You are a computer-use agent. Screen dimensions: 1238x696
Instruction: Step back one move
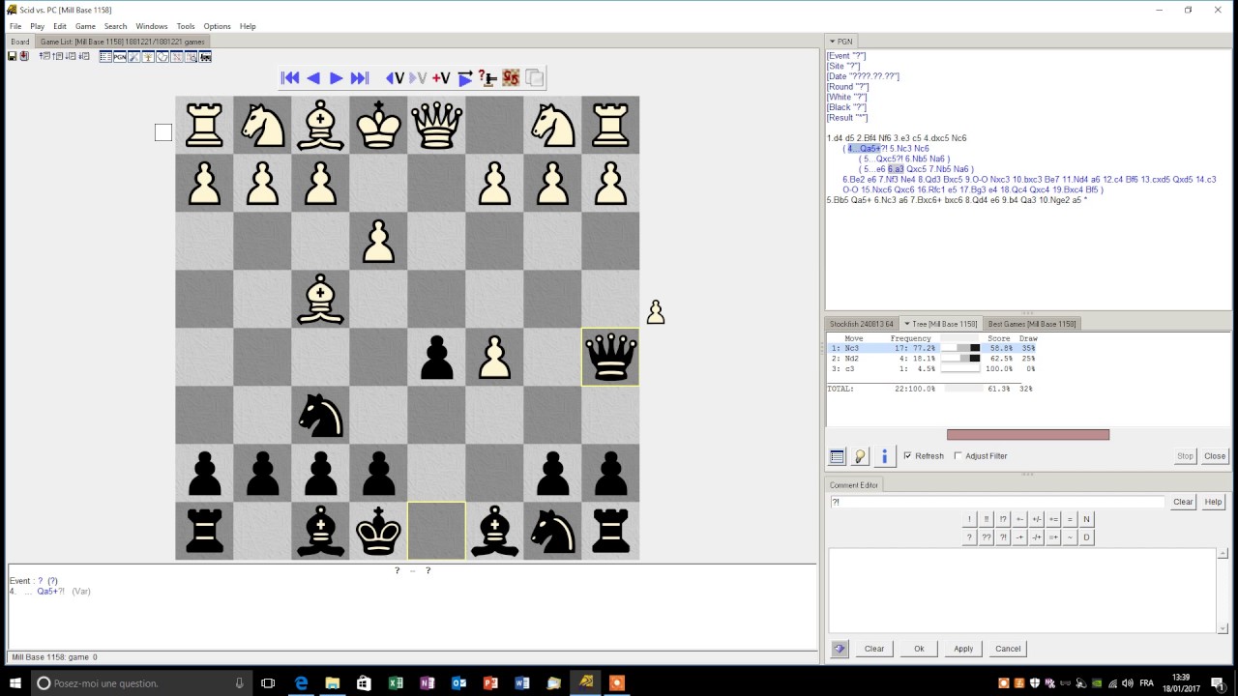pyautogui.click(x=313, y=78)
